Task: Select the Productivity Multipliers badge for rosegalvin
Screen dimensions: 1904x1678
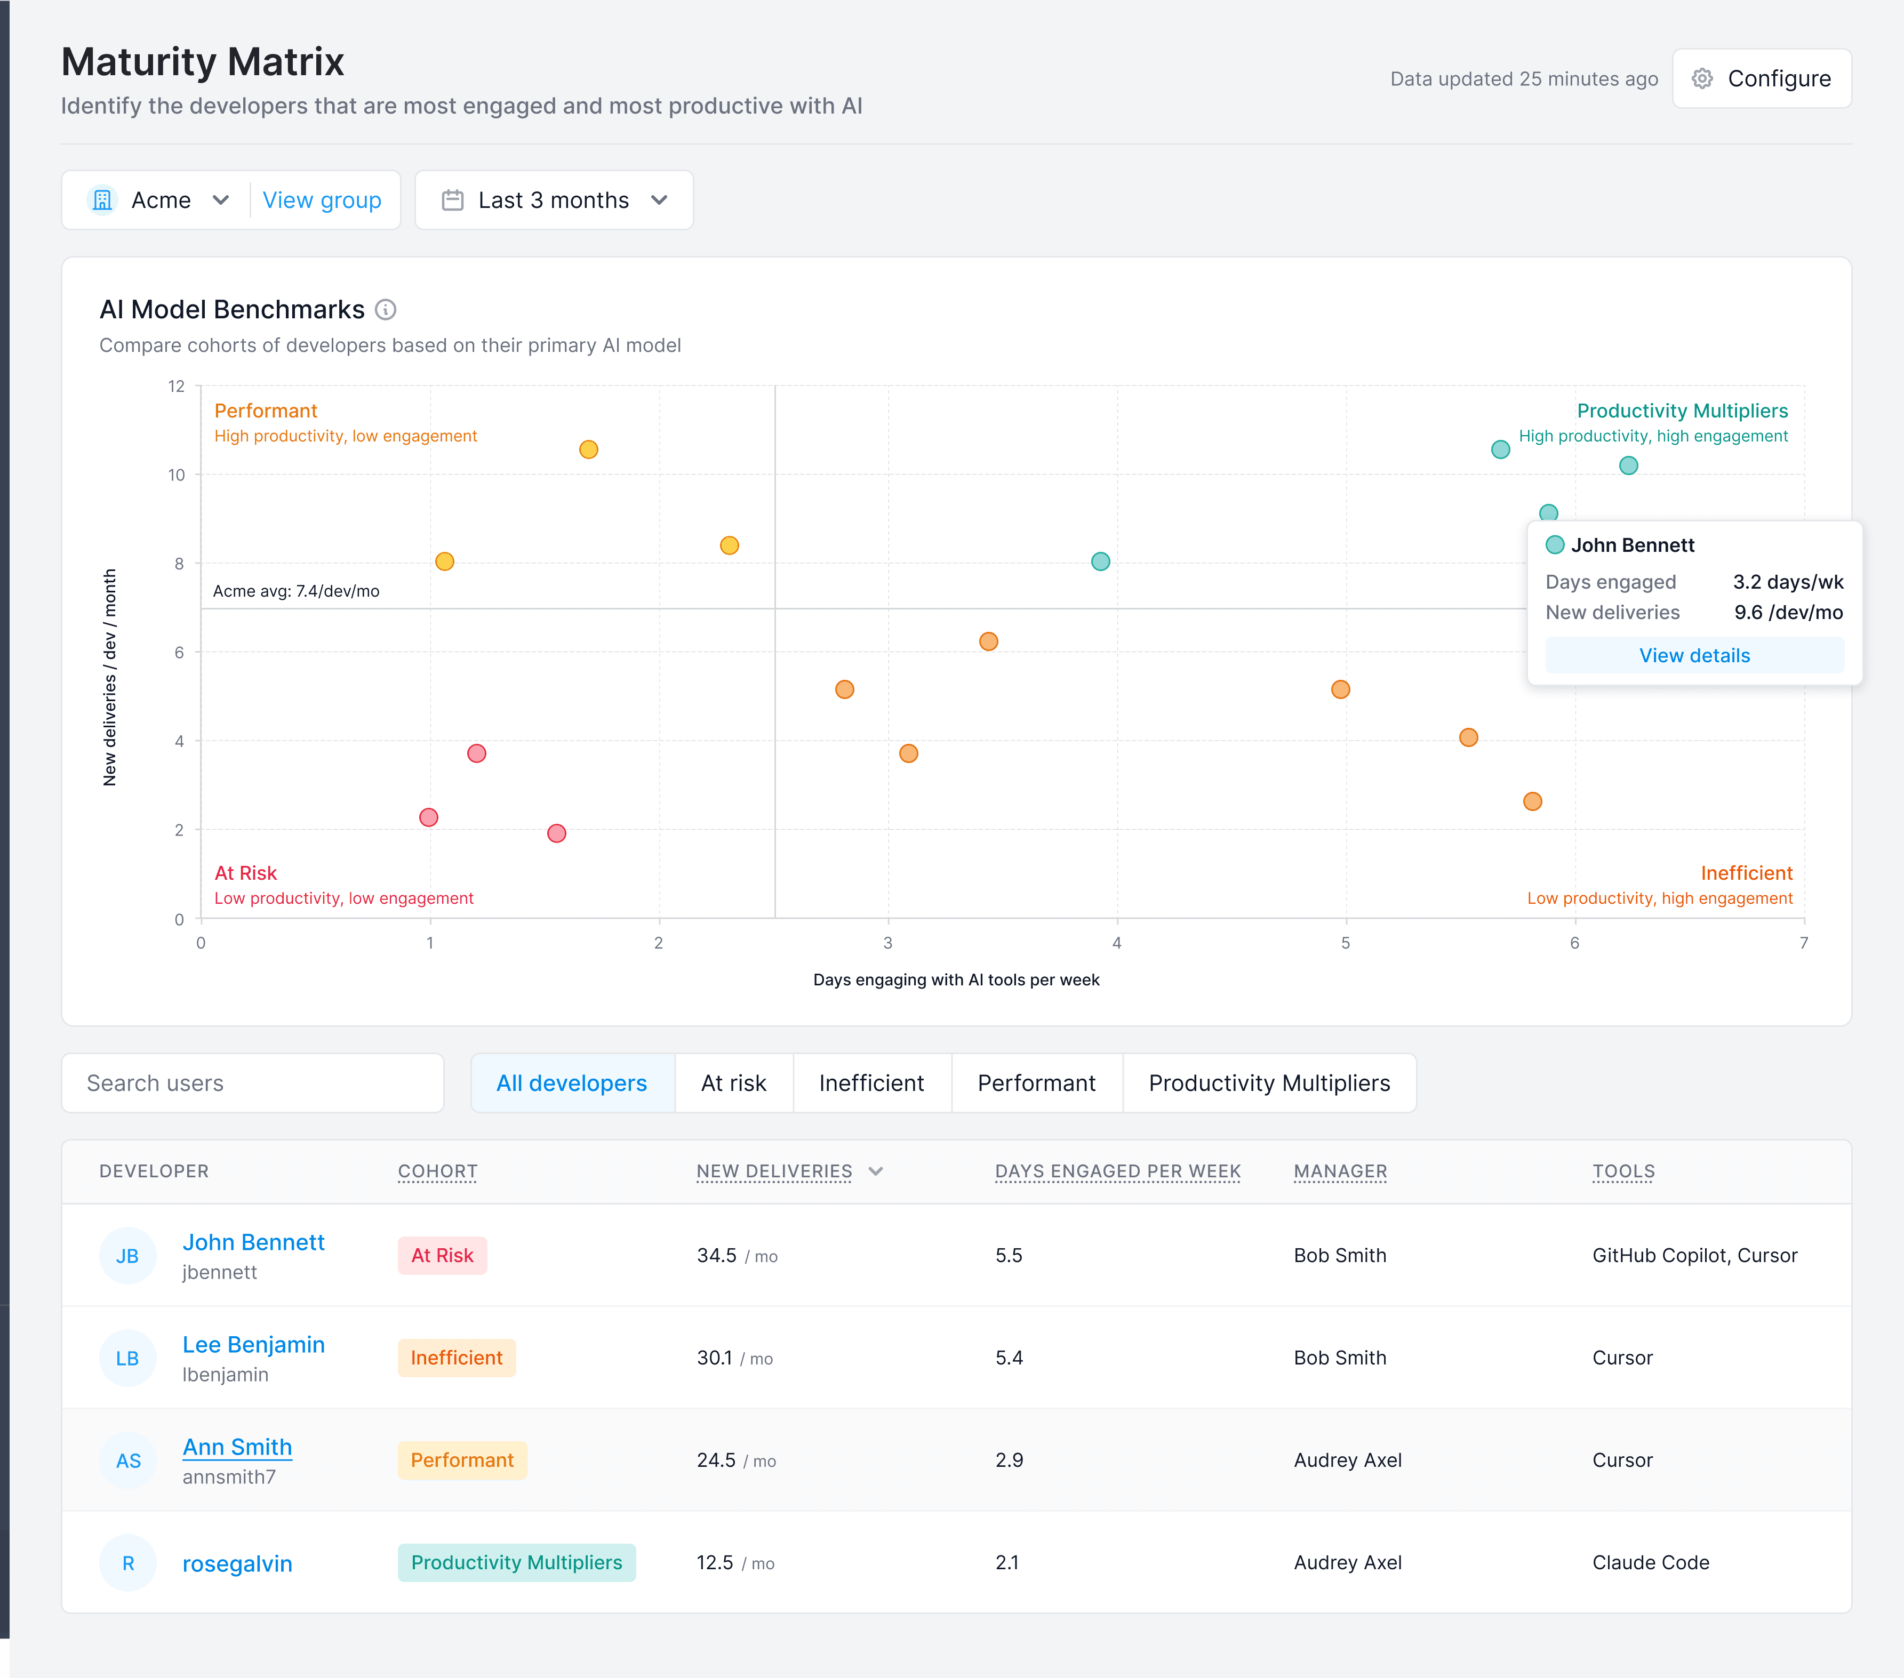Action: coord(517,1562)
